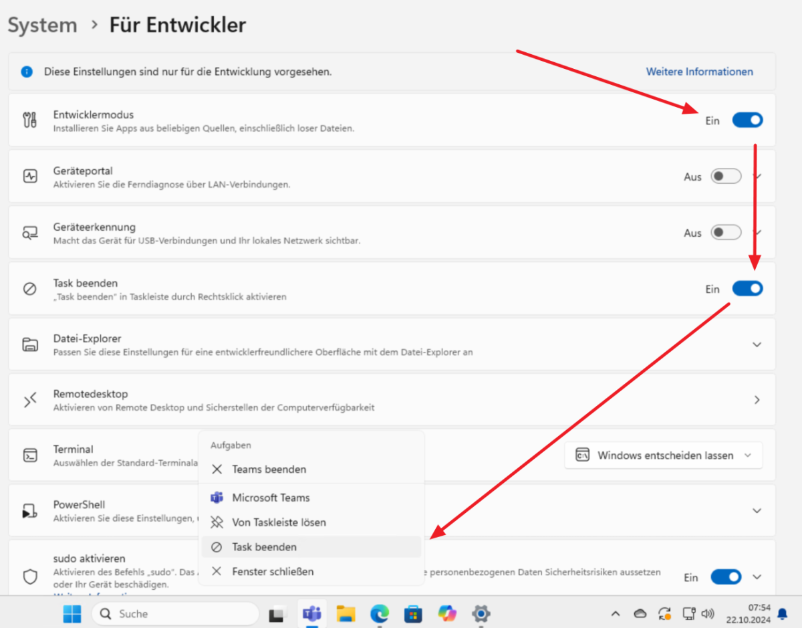Click the sync update tray icon
Viewport: 802px width, 628px height.
point(664,613)
